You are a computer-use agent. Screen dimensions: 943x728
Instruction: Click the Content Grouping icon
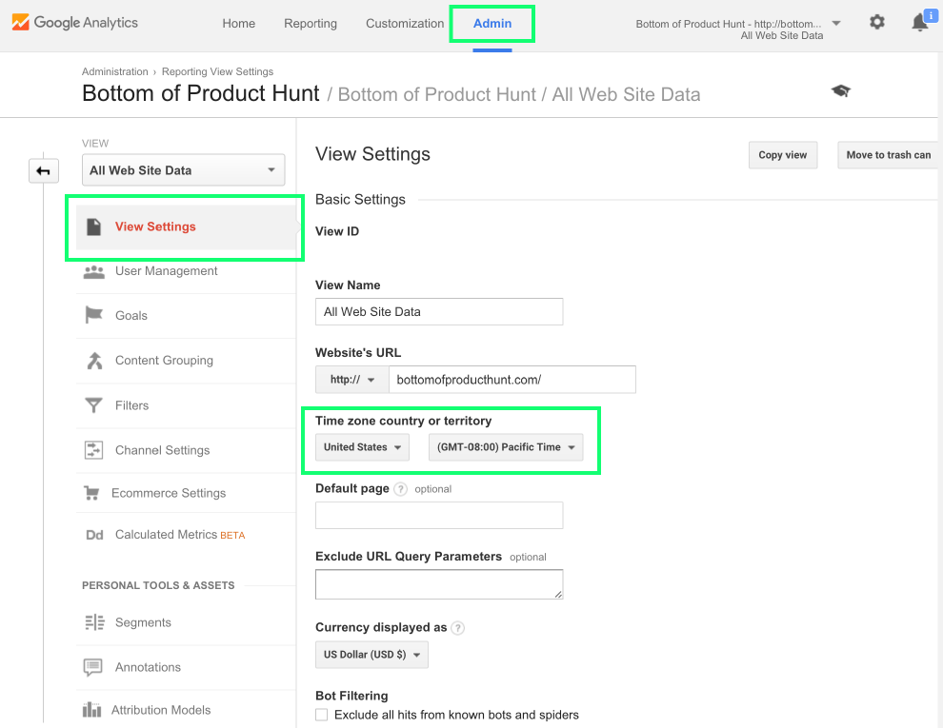click(x=94, y=361)
